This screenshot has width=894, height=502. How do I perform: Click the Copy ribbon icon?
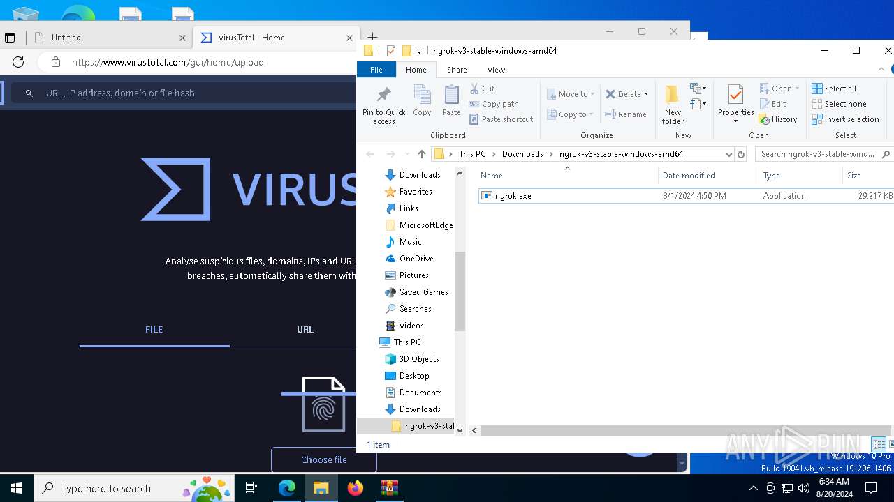pyautogui.click(x=422, y=100)
